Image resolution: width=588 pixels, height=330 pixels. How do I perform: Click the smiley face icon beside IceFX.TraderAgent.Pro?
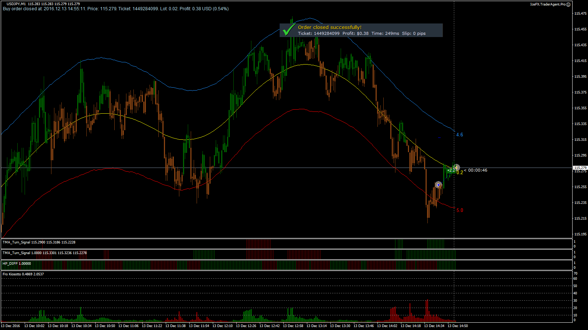(569, 4)
